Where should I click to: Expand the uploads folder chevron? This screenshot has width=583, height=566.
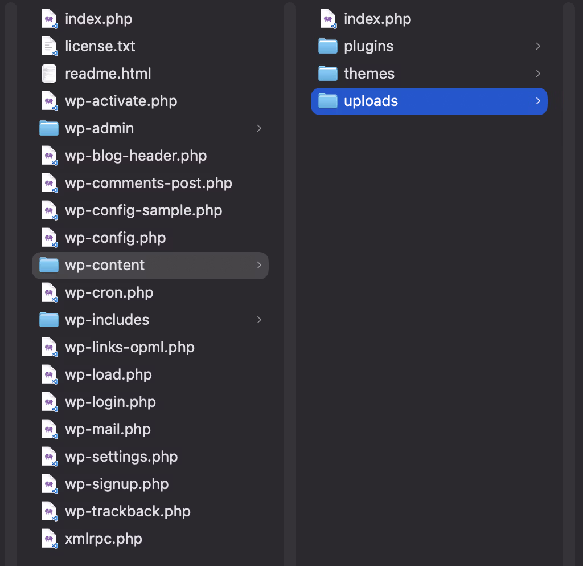click(538, 101)
